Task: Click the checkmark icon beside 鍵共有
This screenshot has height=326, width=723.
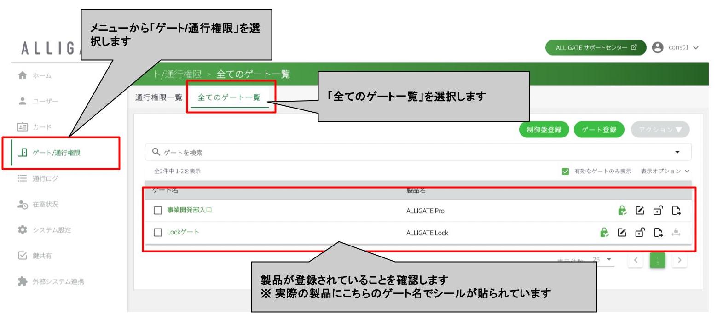Action: click(22, 255)
